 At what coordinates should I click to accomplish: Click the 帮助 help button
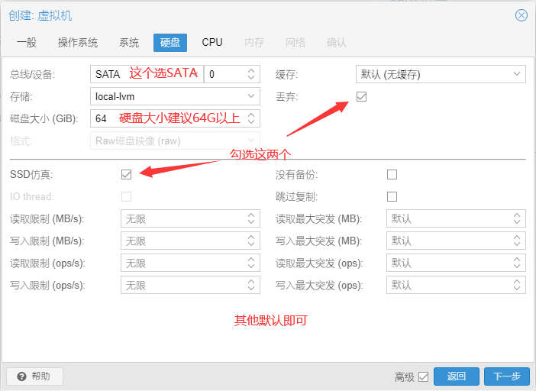click(x=34, y=376)
